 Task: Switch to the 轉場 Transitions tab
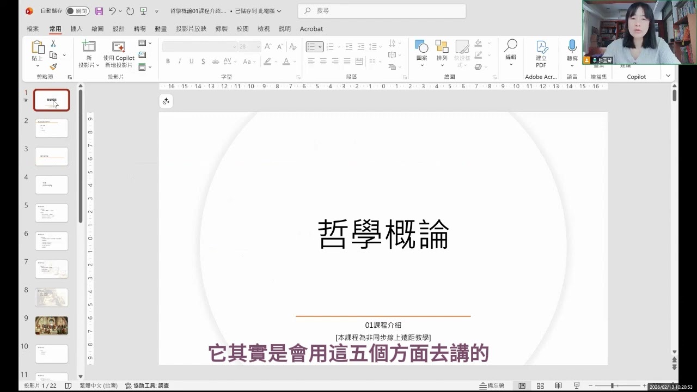point(139,29)
